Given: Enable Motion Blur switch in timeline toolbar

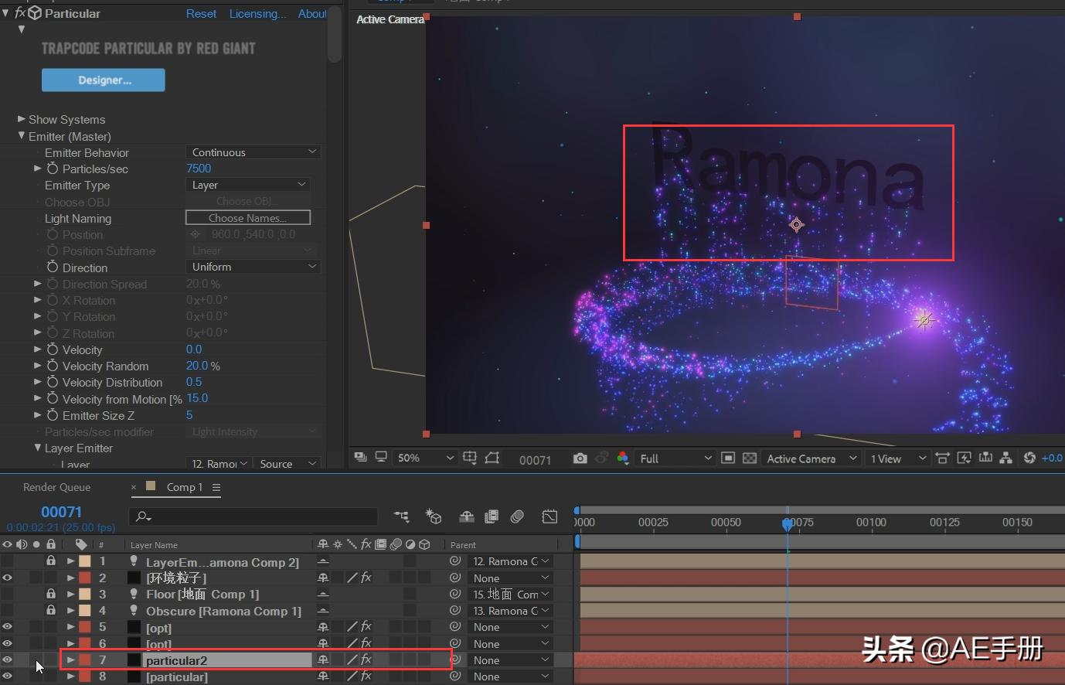Looking at the screenshot, I should click(518, 516).
